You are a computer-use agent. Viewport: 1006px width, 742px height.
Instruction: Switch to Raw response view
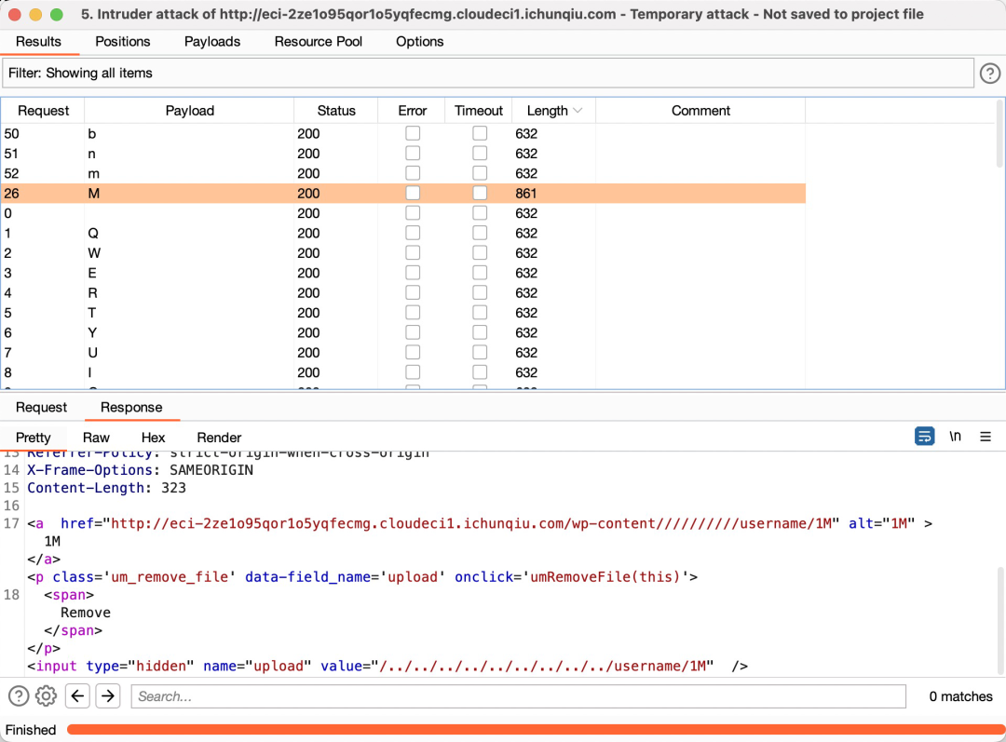pyautogui.click(x=96, y=438)
